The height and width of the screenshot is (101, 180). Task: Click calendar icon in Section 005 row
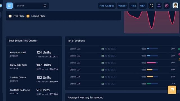[x=102, y=77]
